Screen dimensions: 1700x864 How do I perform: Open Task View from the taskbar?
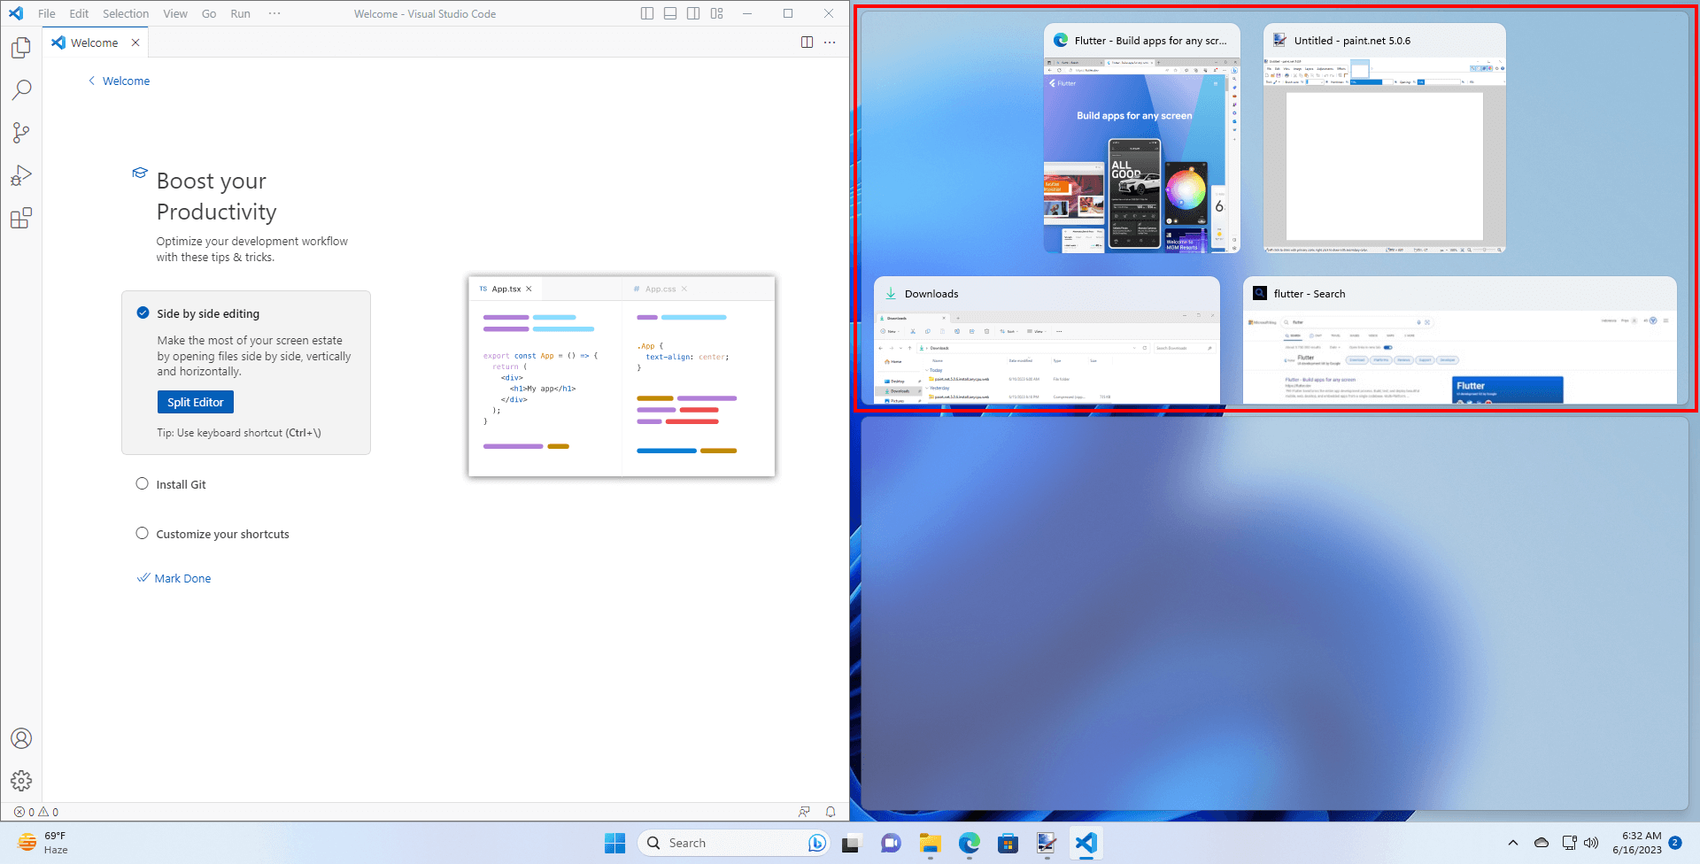(851, 843)
